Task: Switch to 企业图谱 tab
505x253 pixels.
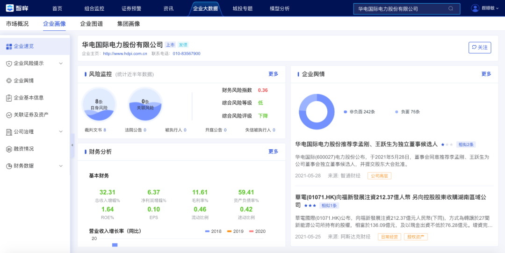Action: 92,24
